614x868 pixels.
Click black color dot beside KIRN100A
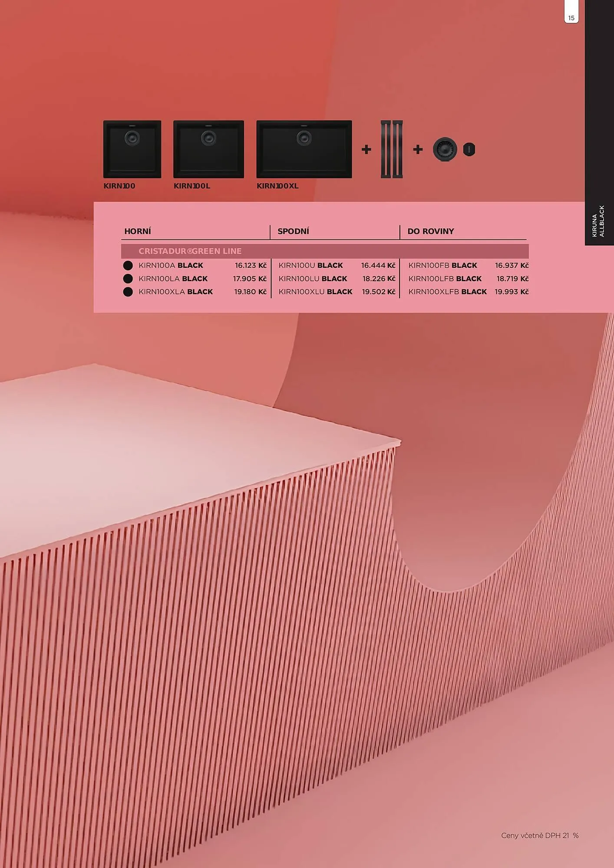[x=128, y=265]
